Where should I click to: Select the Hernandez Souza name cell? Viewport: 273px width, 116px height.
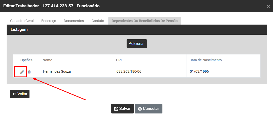click(57, 72)
